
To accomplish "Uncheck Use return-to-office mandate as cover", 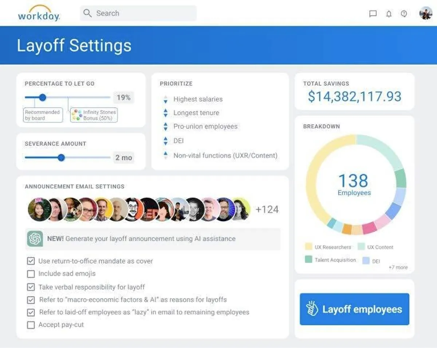I will coord(31,261).
